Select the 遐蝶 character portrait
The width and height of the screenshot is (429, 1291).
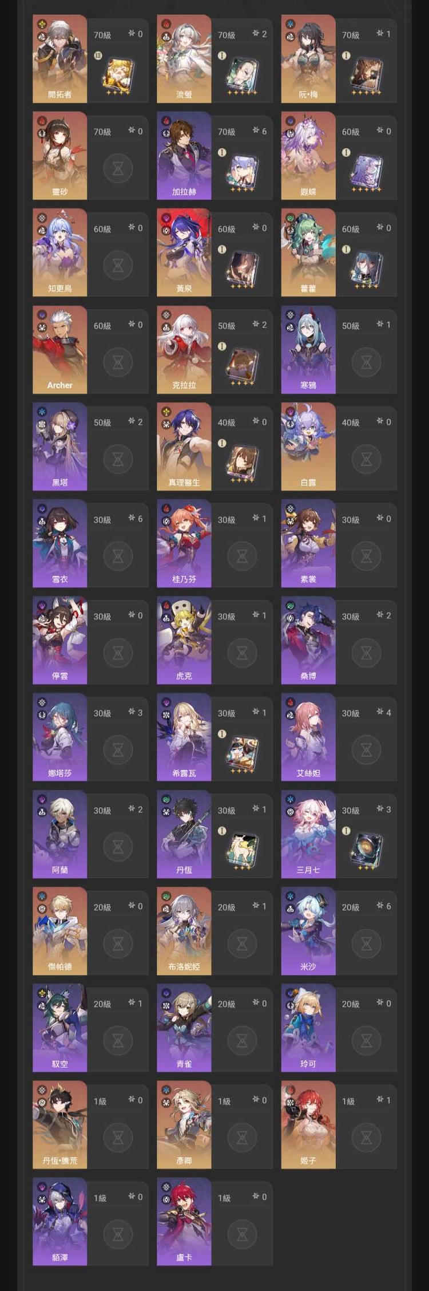click(x=308, y=156)
